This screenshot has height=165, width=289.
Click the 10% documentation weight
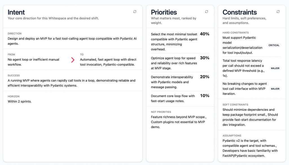point(205,96)
